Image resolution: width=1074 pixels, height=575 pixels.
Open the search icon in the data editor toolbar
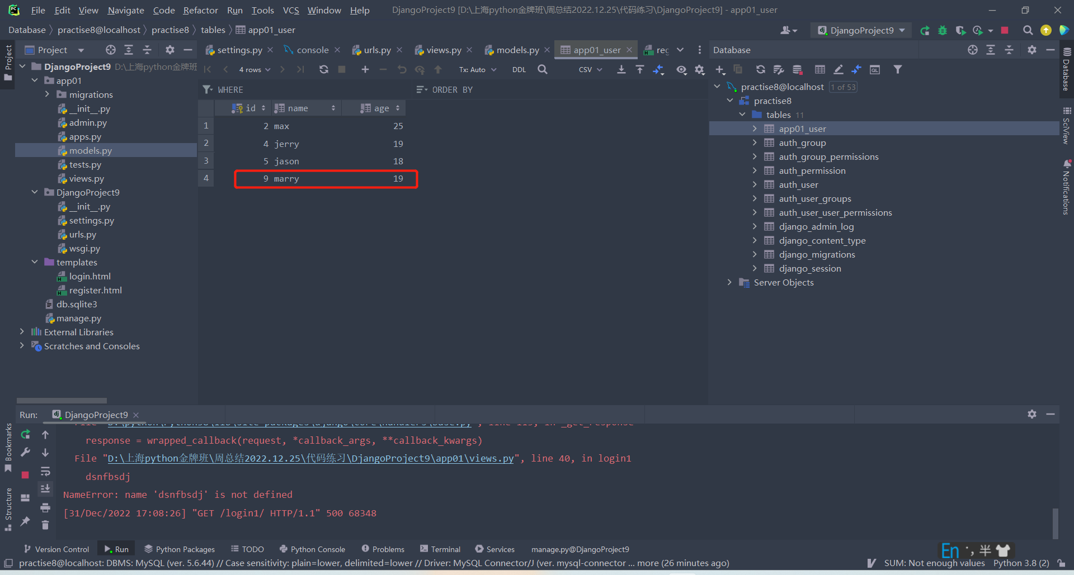click(x=543, y=69)
